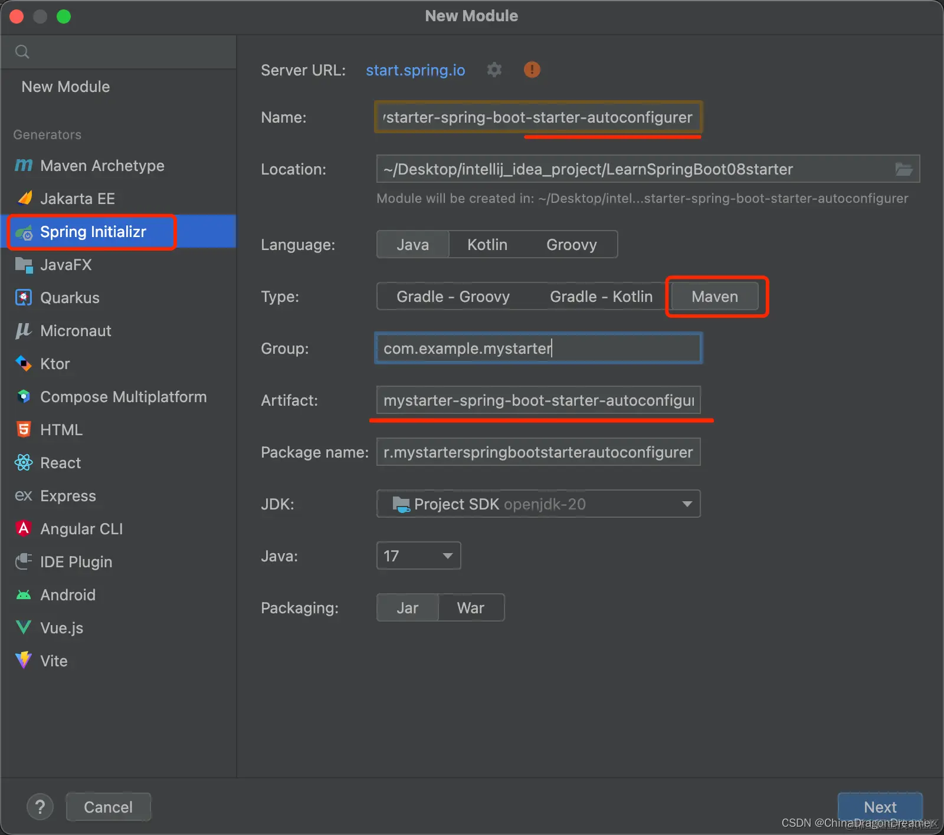Choose the Android generator icon
Image resolution: width=944 pixels, height=835 pixels.
[24, 595]
